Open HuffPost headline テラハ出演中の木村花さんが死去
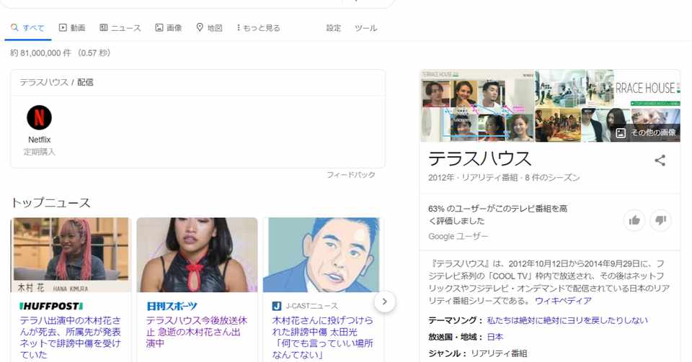Viewport: 692px width, 362px height. coord(71,338)
